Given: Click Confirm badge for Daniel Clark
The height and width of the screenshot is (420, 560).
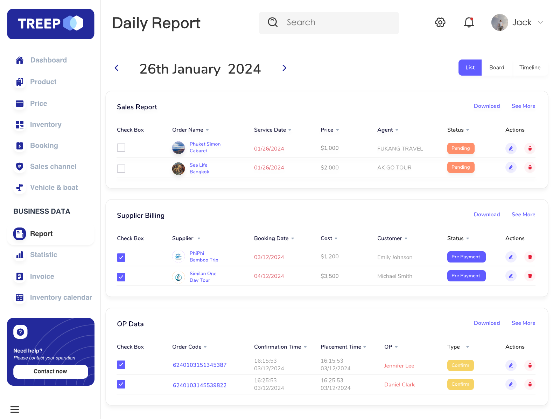Looking at the screenshot, I should point(460,384).
